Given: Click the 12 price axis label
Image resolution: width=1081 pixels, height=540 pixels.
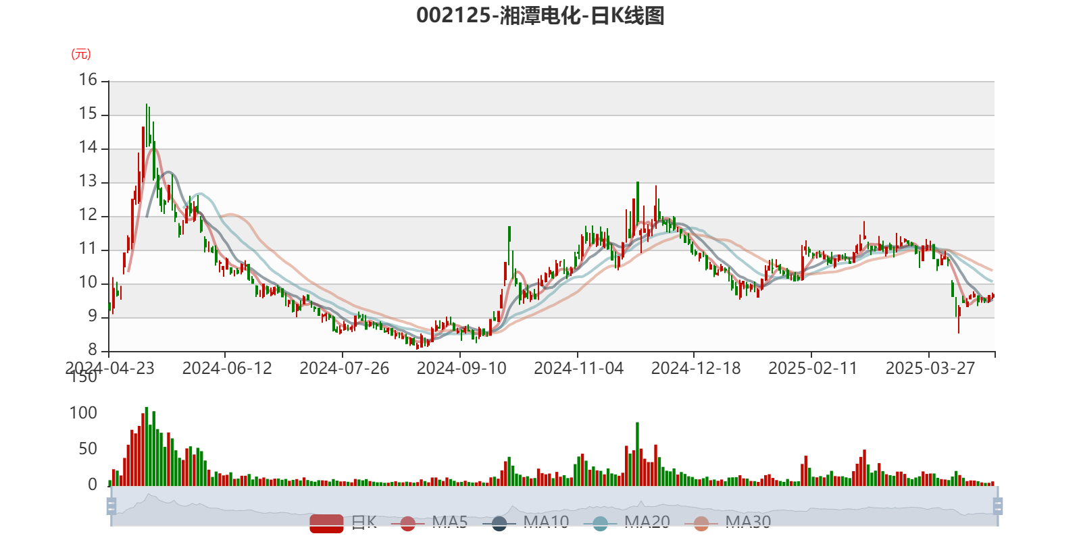Looking at the screenshot, I should click(88, 215).
